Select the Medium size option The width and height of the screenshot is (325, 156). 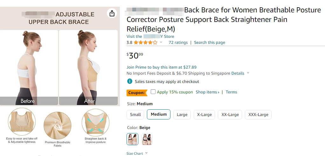[159, 114]
